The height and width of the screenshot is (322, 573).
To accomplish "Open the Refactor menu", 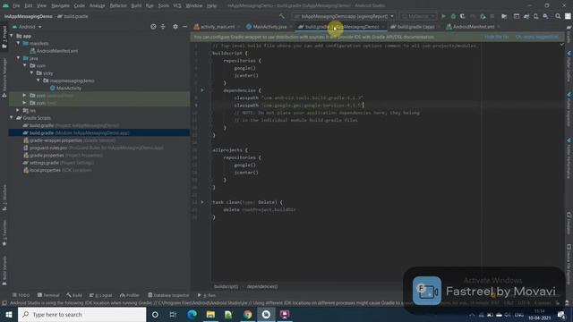I will click(x=118, y=5).
